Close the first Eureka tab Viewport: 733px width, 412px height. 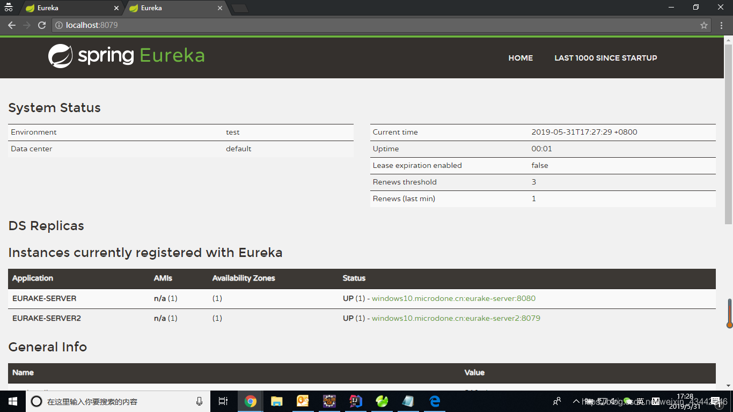(116, 8)
